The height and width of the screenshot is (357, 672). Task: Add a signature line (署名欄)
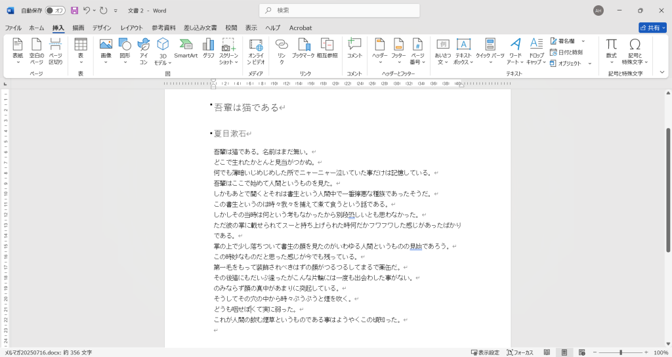(562, 41)
